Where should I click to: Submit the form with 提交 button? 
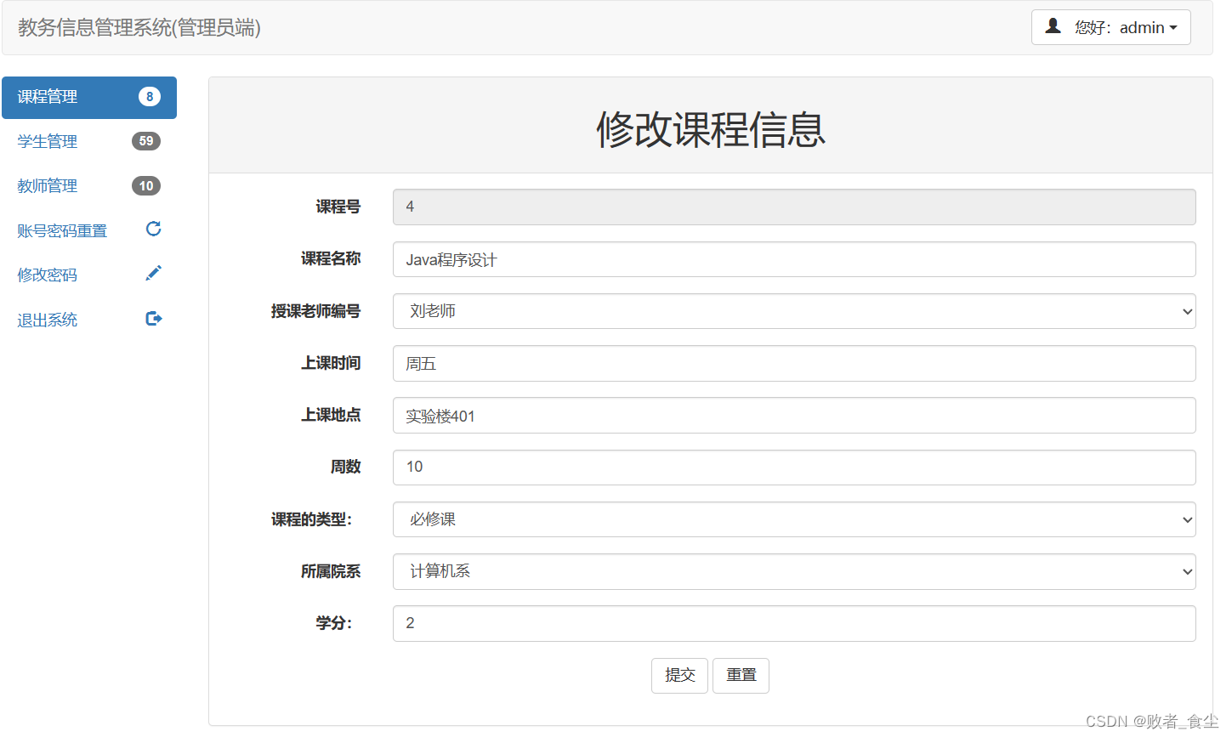[679, 676]
